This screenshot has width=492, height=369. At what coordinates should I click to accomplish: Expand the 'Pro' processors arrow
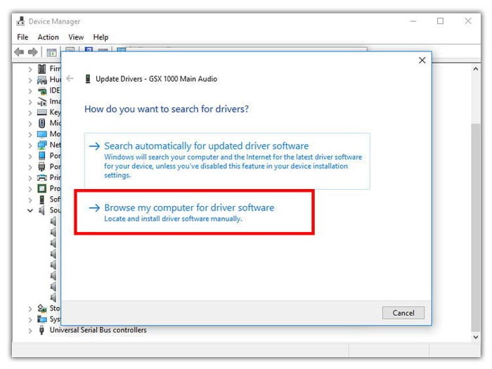click(x=30, y=189)
